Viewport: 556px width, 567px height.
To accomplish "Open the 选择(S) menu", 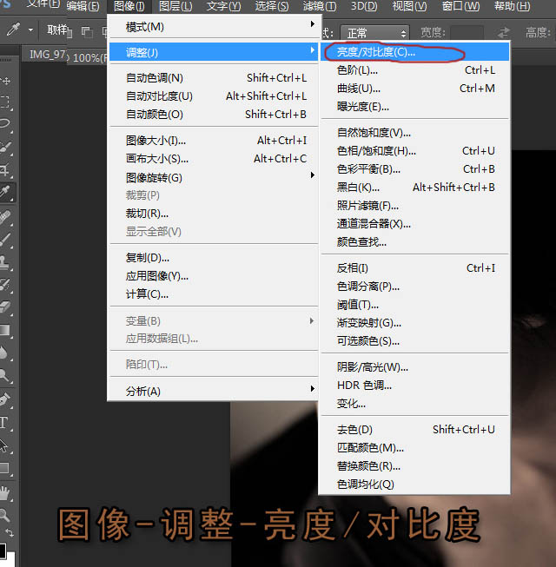I will [272, 6].
